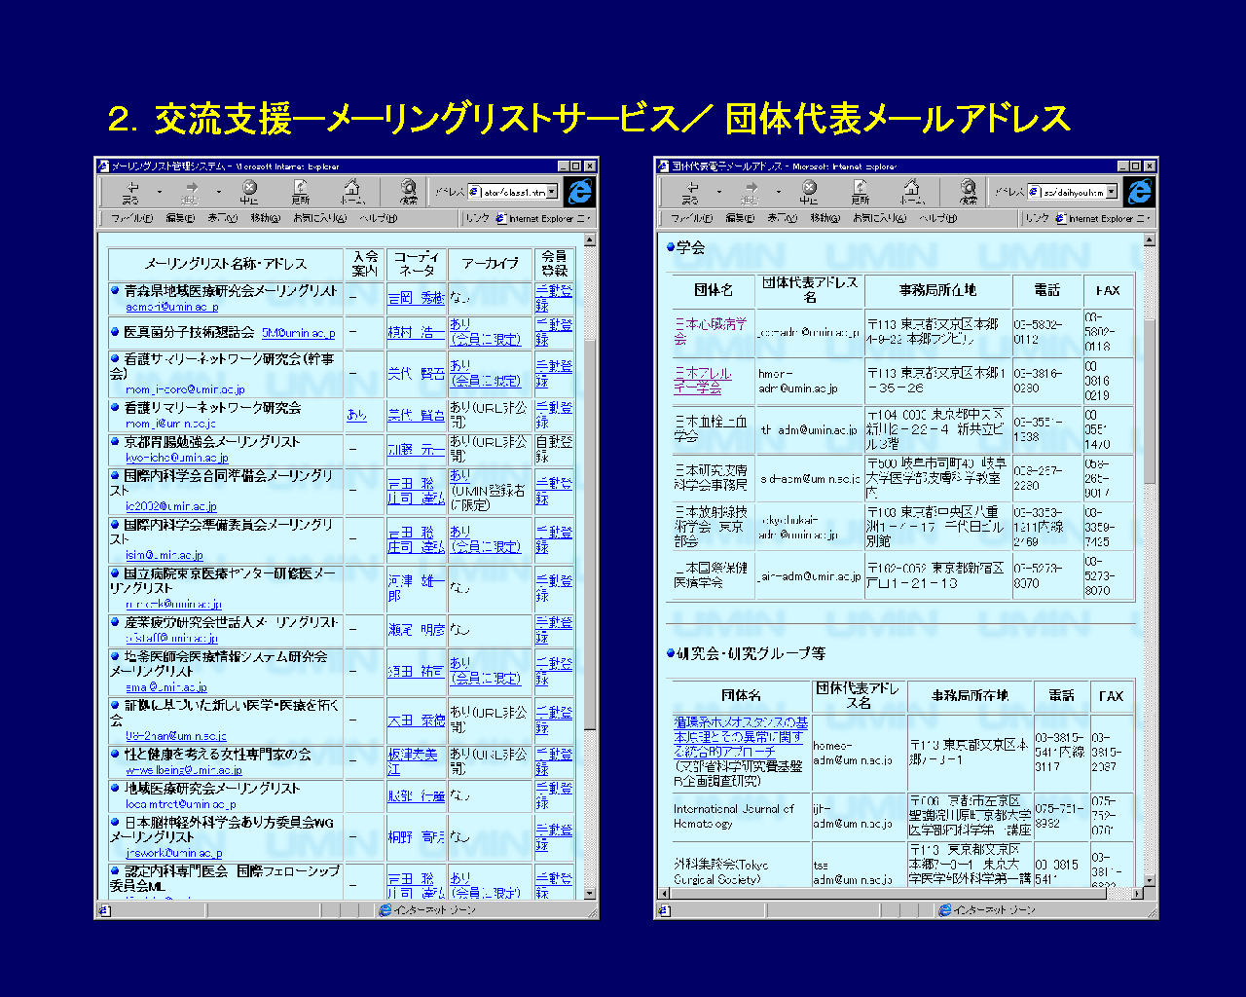Click Back (戻る) icon in left mailing list window
This screenshot has height=997, width=1246.
130,191
